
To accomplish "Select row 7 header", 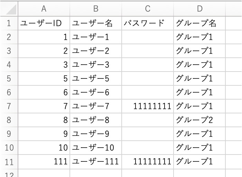I will click(x=9, y=106).
